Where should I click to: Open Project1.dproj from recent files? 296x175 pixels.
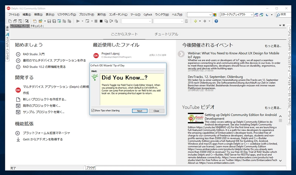(110, 54)
